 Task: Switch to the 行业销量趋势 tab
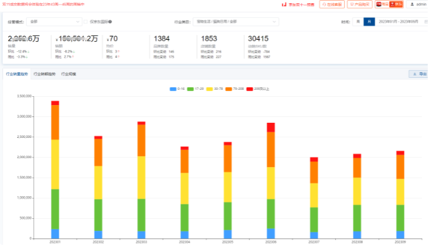(17, 74)
